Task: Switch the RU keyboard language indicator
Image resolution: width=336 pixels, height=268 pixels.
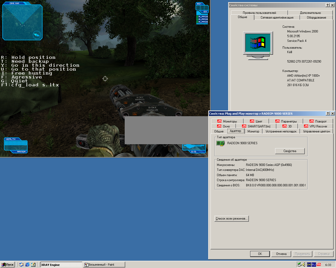Action: [314, 265]
